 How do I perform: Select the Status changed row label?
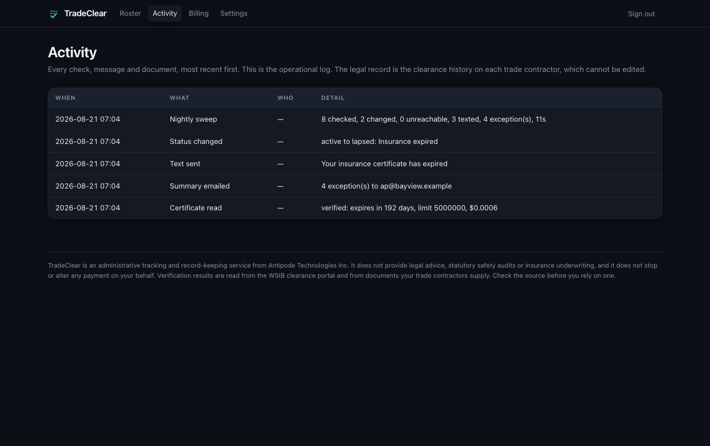196,141
